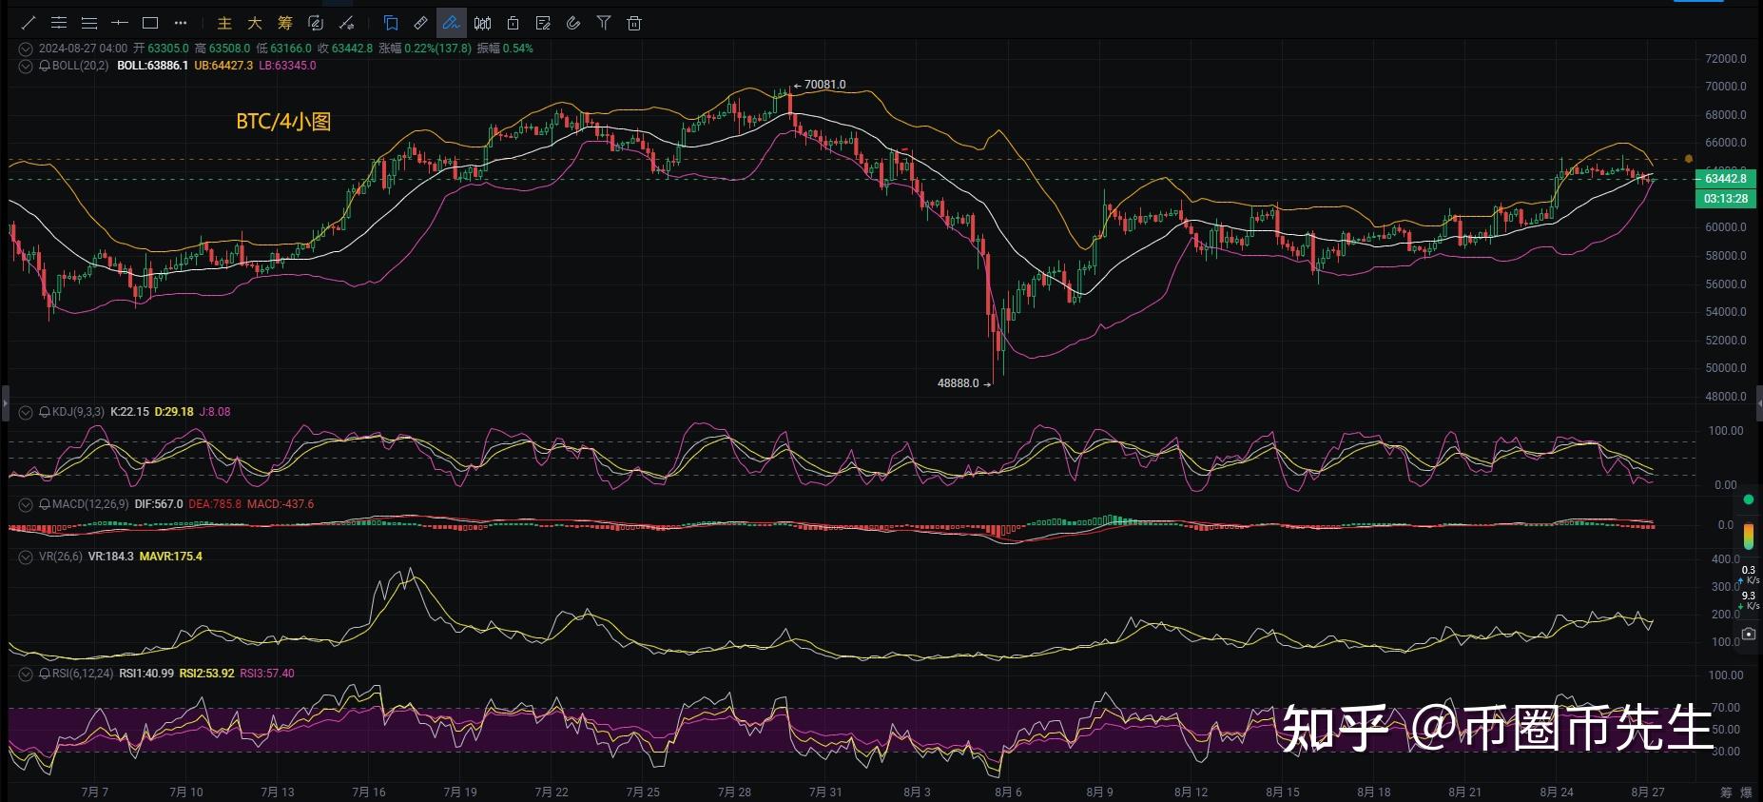Screen dimensions: 1763x802
Task: Click the LB:63345.0 lower band value
Action: [287, 66]
